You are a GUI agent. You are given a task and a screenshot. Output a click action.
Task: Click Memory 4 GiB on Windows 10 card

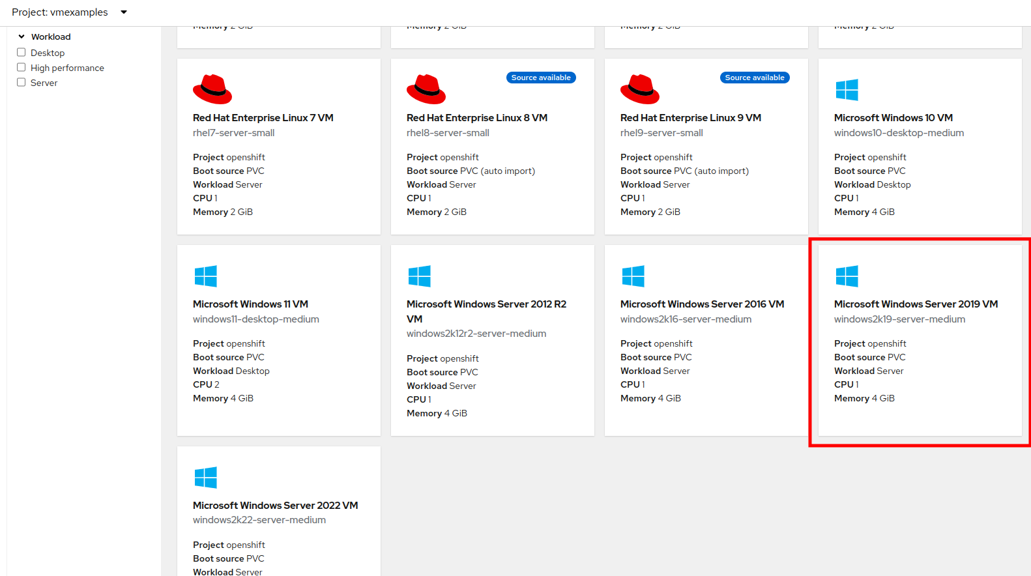click(864, 212)
